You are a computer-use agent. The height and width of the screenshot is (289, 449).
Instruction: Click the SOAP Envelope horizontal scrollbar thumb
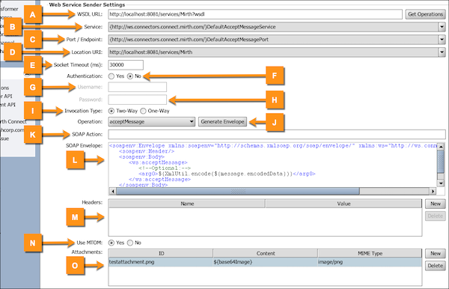click(238, 192)
